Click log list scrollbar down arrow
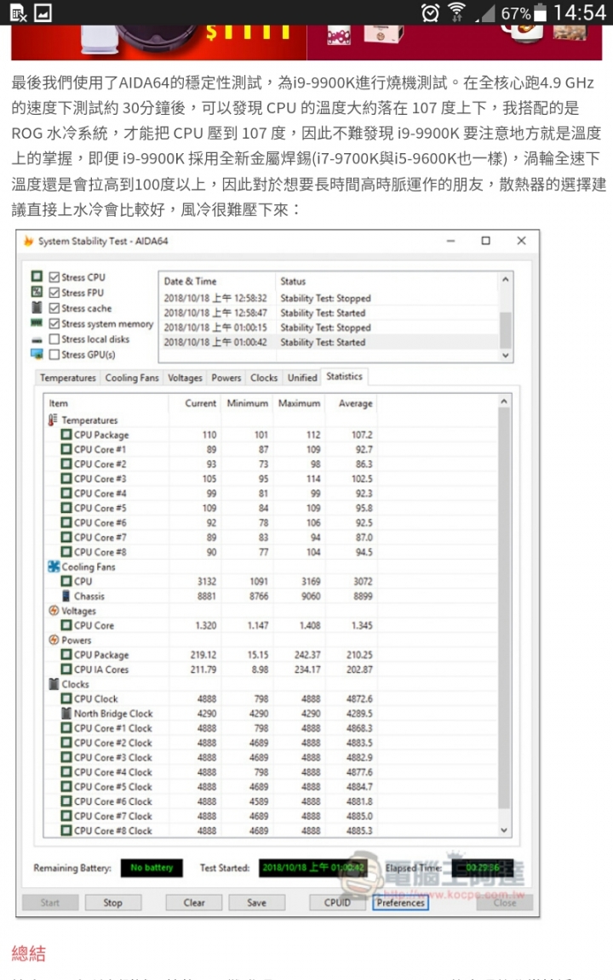 tap(506, 355)
